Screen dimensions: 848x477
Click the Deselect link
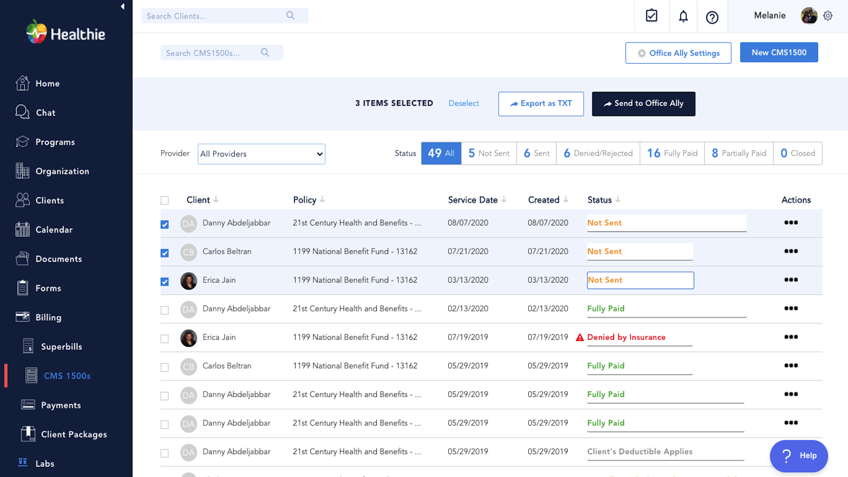(x=463, y=104)
